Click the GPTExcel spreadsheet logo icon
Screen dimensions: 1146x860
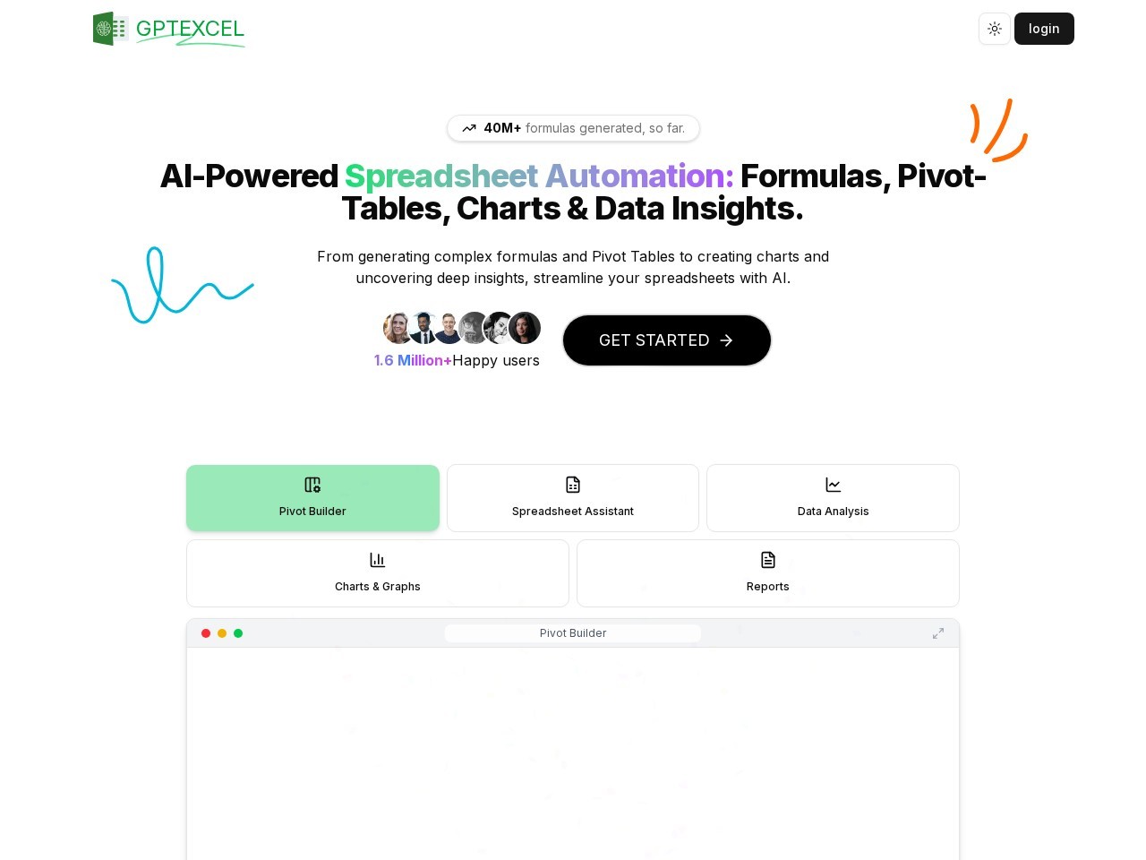[110, 29]
